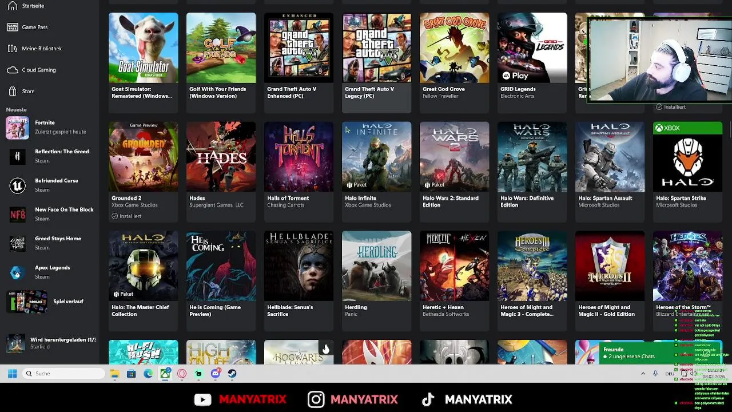This screenshot has height=412, width=732.
Task: Open File Explorer from the taskbar
Action: pyautogui.click(x=115, y=374)
